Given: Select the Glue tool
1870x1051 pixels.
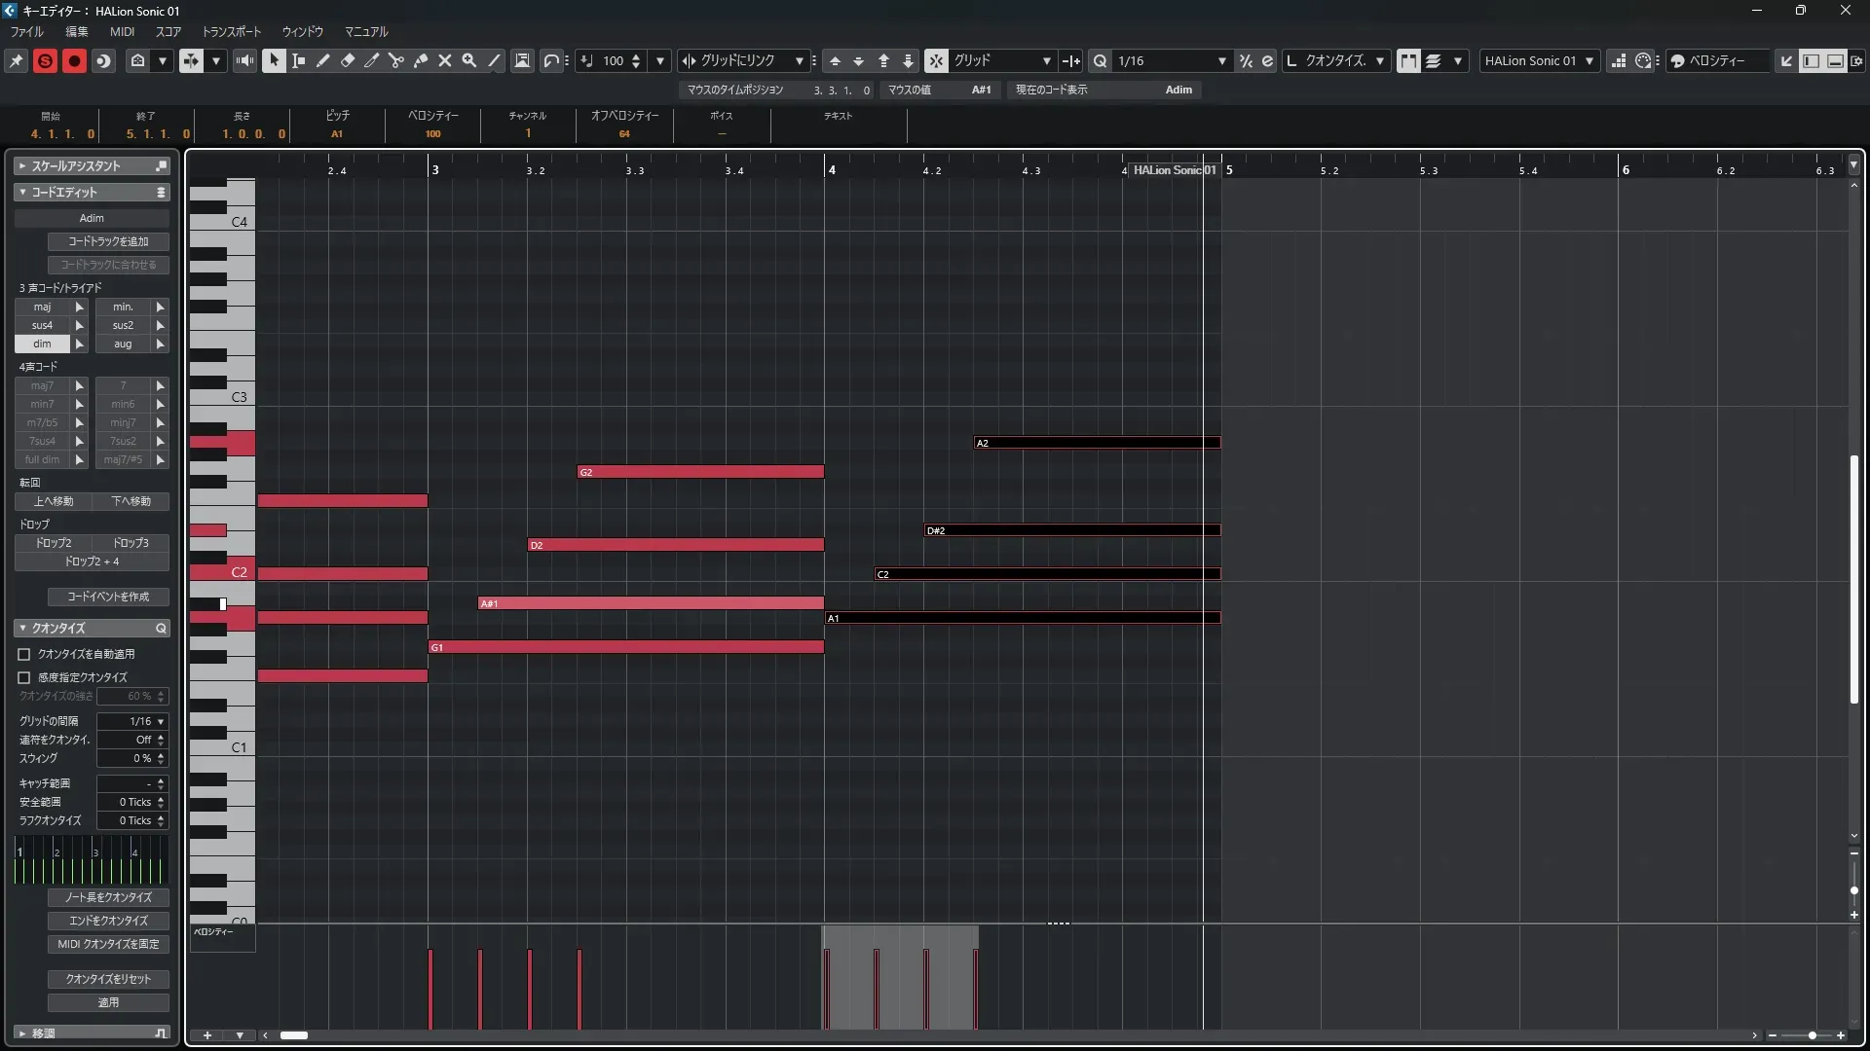Looking at the screenshot, I should click(x=421, y=60).
